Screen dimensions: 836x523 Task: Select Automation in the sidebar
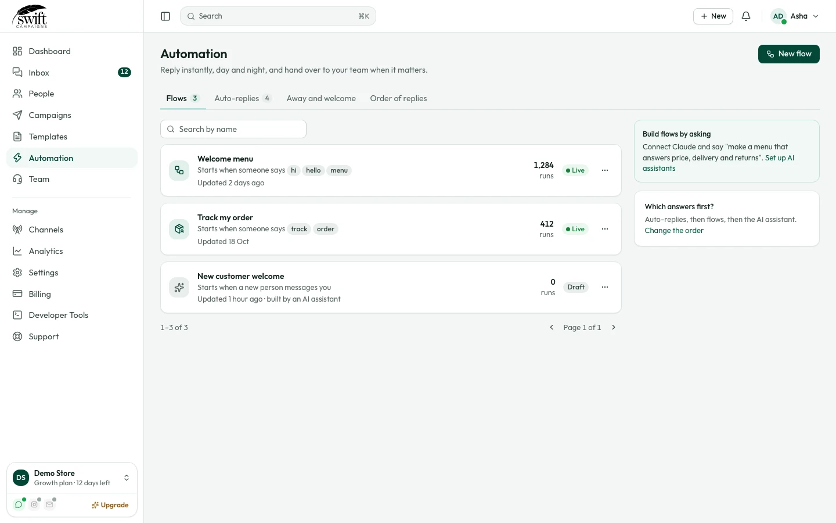tap(72, 158)
